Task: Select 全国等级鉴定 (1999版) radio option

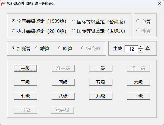Action: [x=39, y=21]
